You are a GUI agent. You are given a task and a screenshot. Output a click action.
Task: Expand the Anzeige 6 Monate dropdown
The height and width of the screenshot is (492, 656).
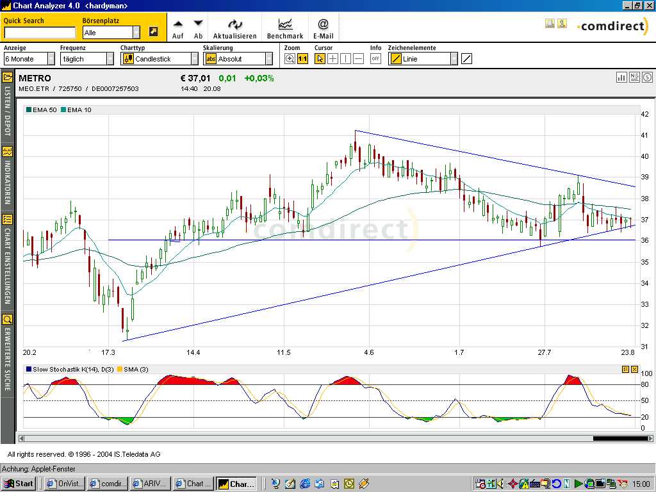[51, 59]
